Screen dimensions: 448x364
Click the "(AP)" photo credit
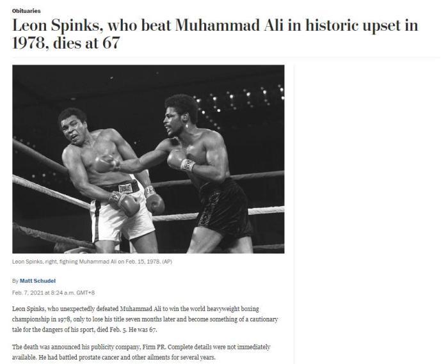point(167,262)
